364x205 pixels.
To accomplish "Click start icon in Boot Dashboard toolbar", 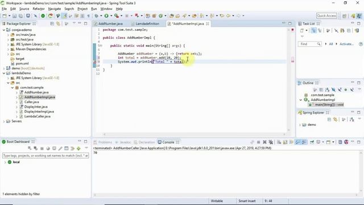I will pyautogui.click(x=30, y=148).
